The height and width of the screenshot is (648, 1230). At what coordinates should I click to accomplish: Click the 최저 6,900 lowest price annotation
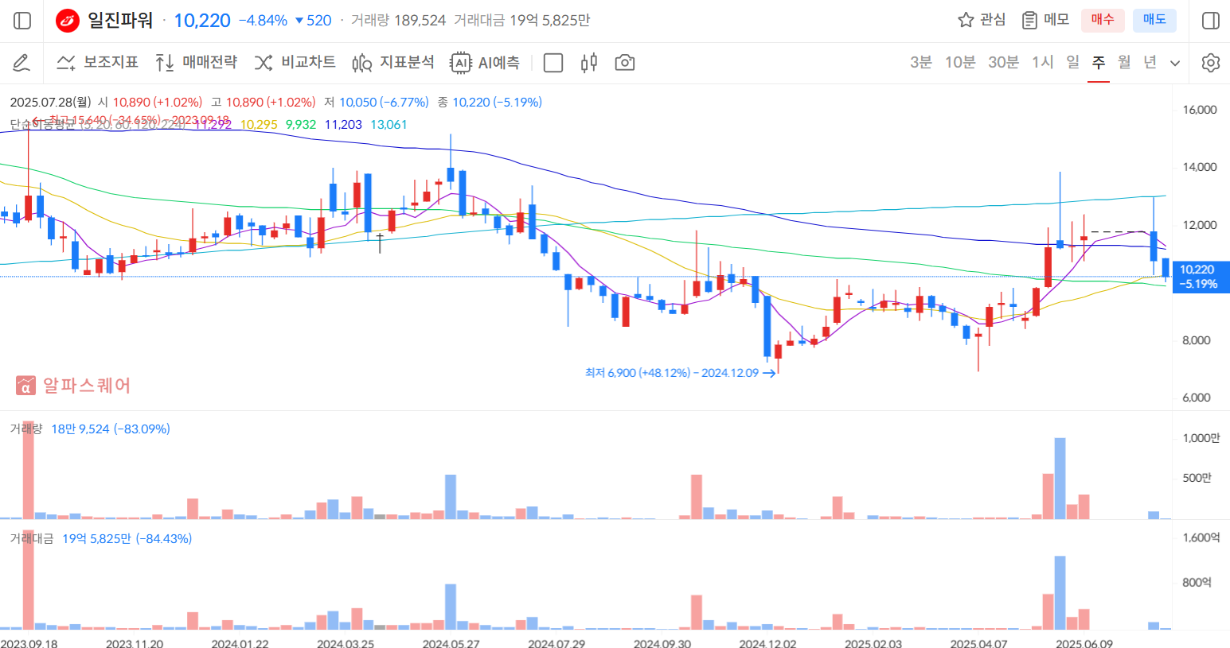(x=680, y=373)
